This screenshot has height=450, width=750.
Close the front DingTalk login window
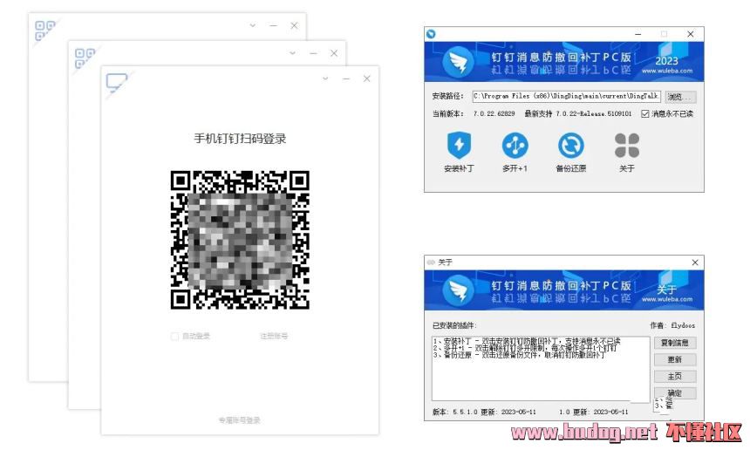click(367, 78)
